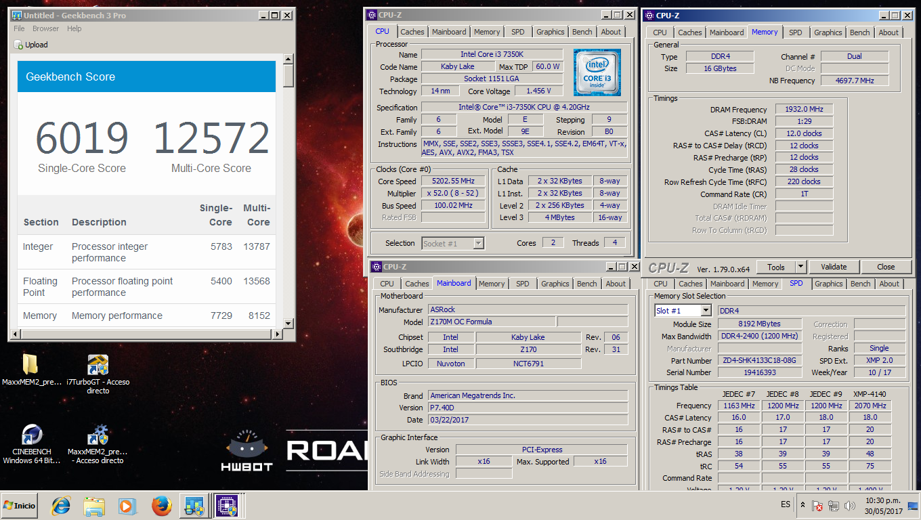Click the 6019 Single-Core Score value
The image size is (921, 520).
82,138
